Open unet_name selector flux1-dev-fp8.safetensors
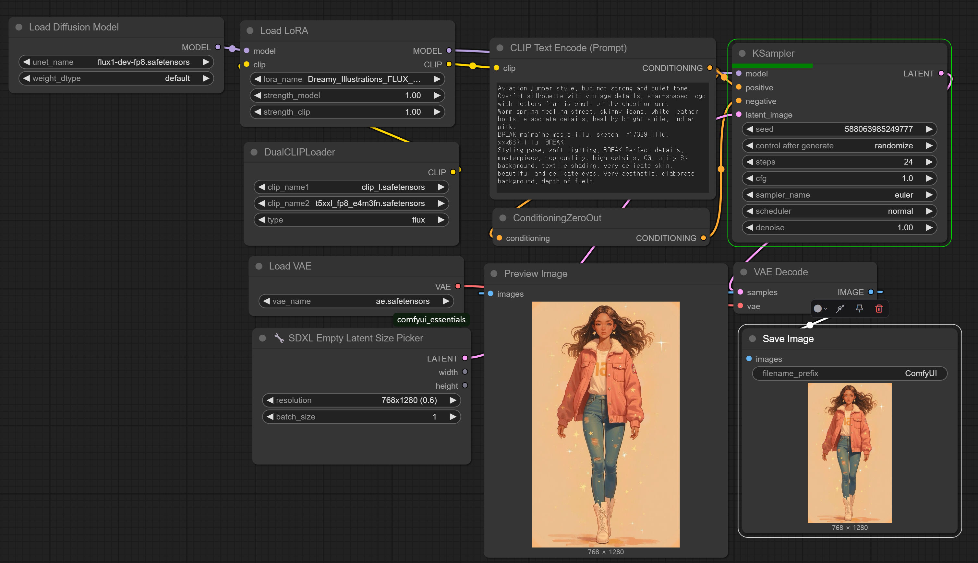 [x=116, y=62]
